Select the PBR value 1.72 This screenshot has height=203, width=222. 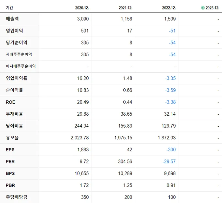pyautogui.click(x=84, y=185)
